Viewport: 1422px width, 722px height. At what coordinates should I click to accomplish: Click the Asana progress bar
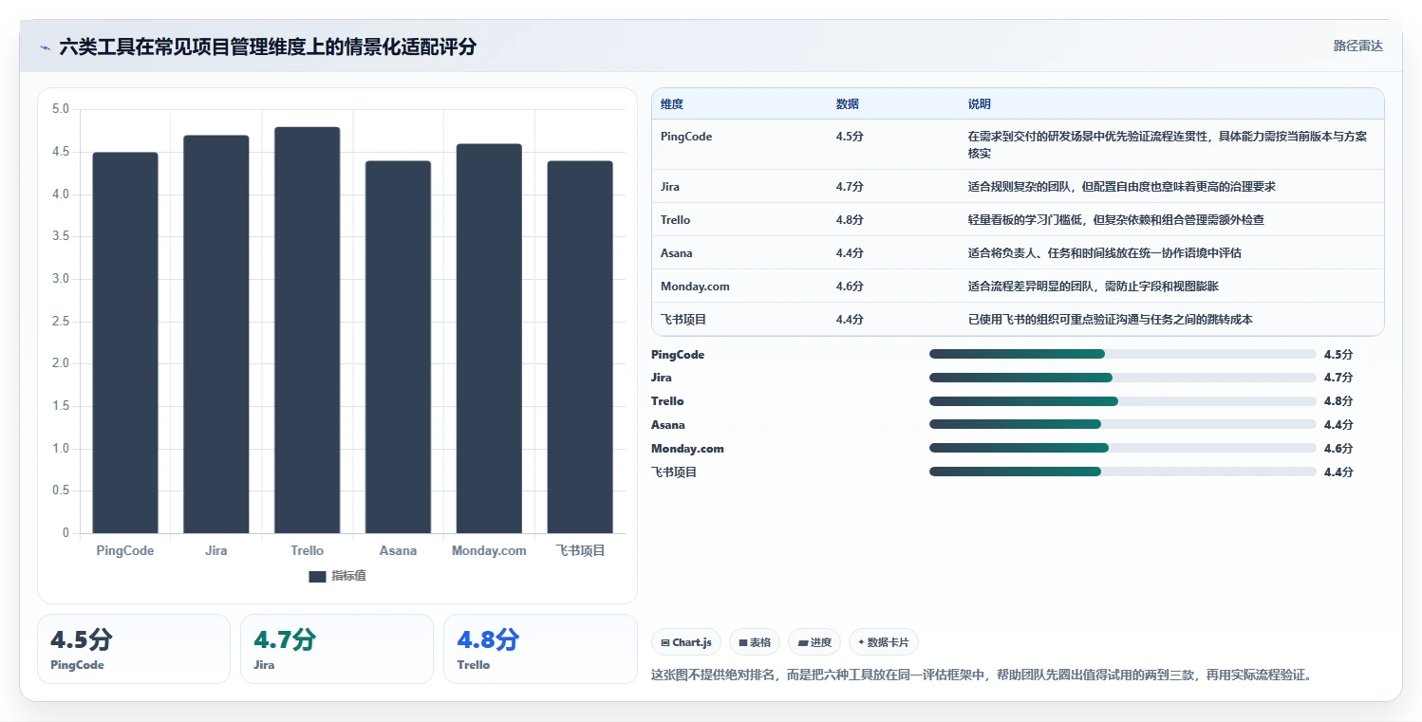pos(1123,424)
